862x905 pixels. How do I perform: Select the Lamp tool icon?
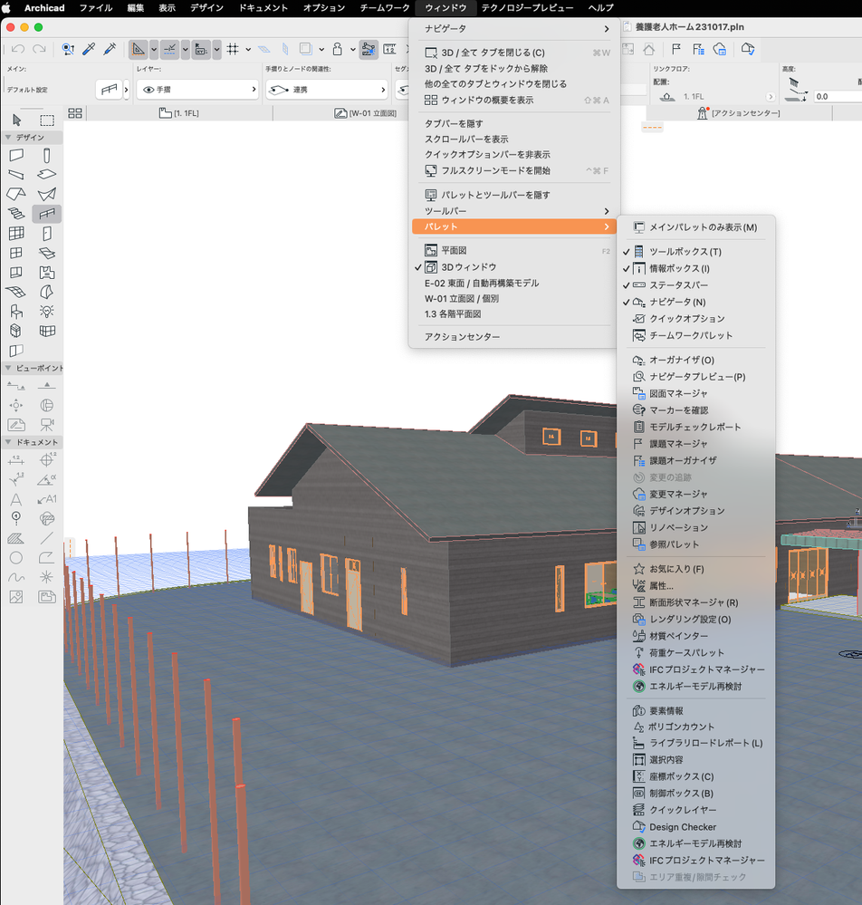(47, 311)
